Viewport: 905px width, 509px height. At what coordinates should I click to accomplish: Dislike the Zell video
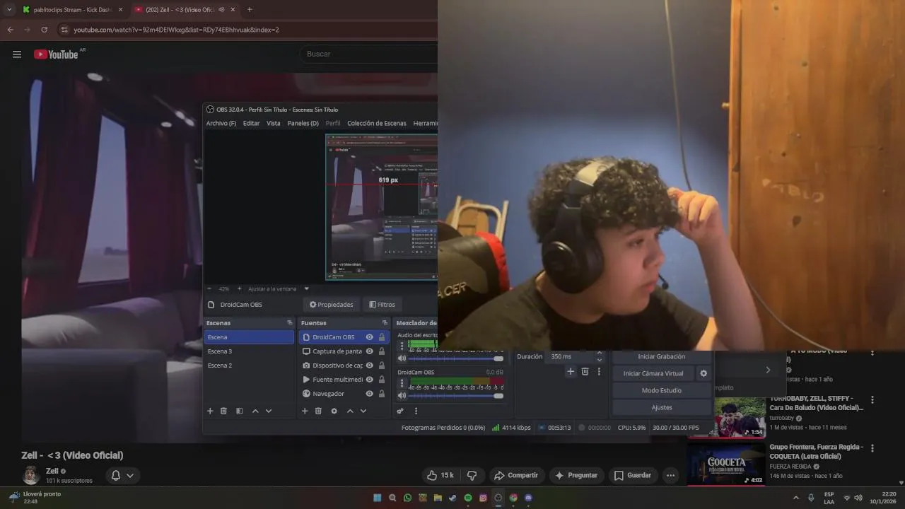(x=472, y=475)
